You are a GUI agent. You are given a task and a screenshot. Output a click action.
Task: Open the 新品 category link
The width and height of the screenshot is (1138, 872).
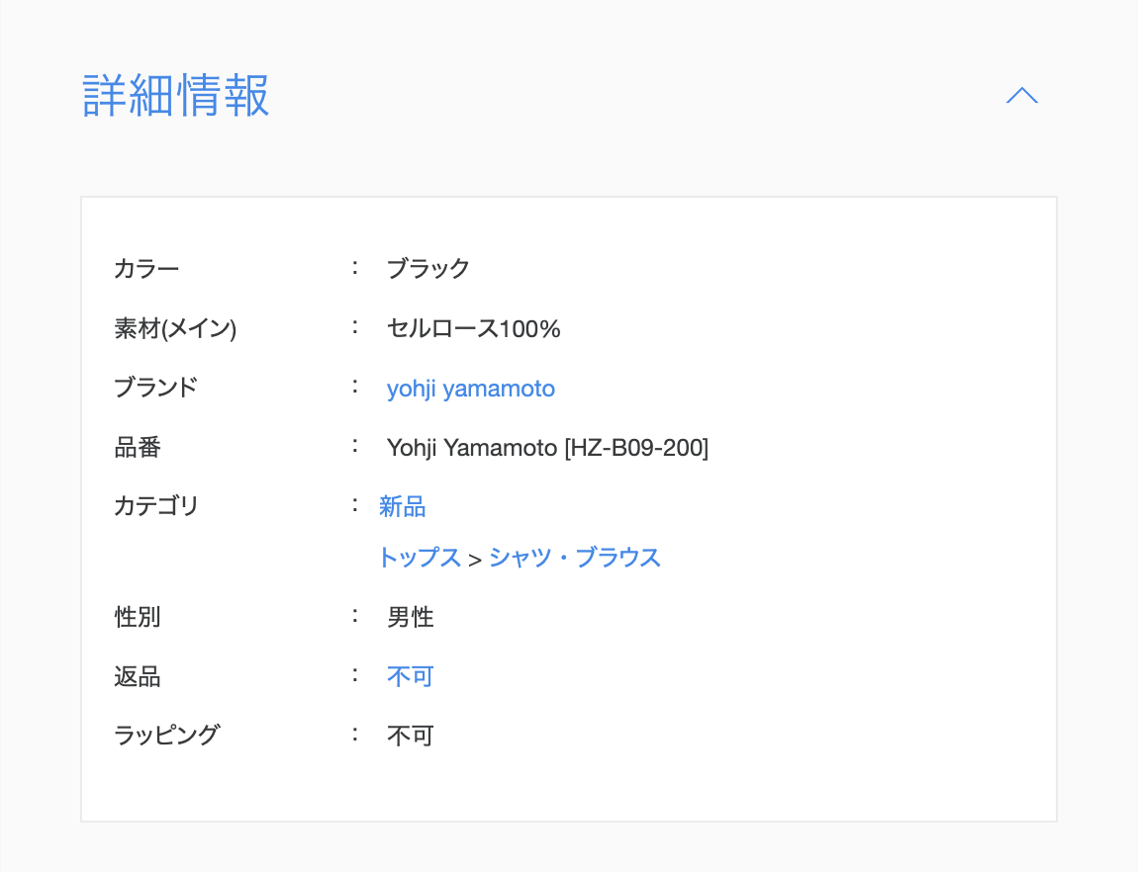pos(402,506)
